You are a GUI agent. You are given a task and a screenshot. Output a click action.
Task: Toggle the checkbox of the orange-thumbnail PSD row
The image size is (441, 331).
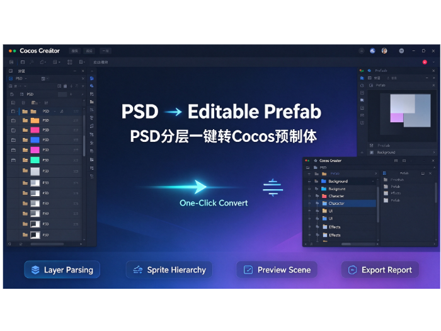13,120
